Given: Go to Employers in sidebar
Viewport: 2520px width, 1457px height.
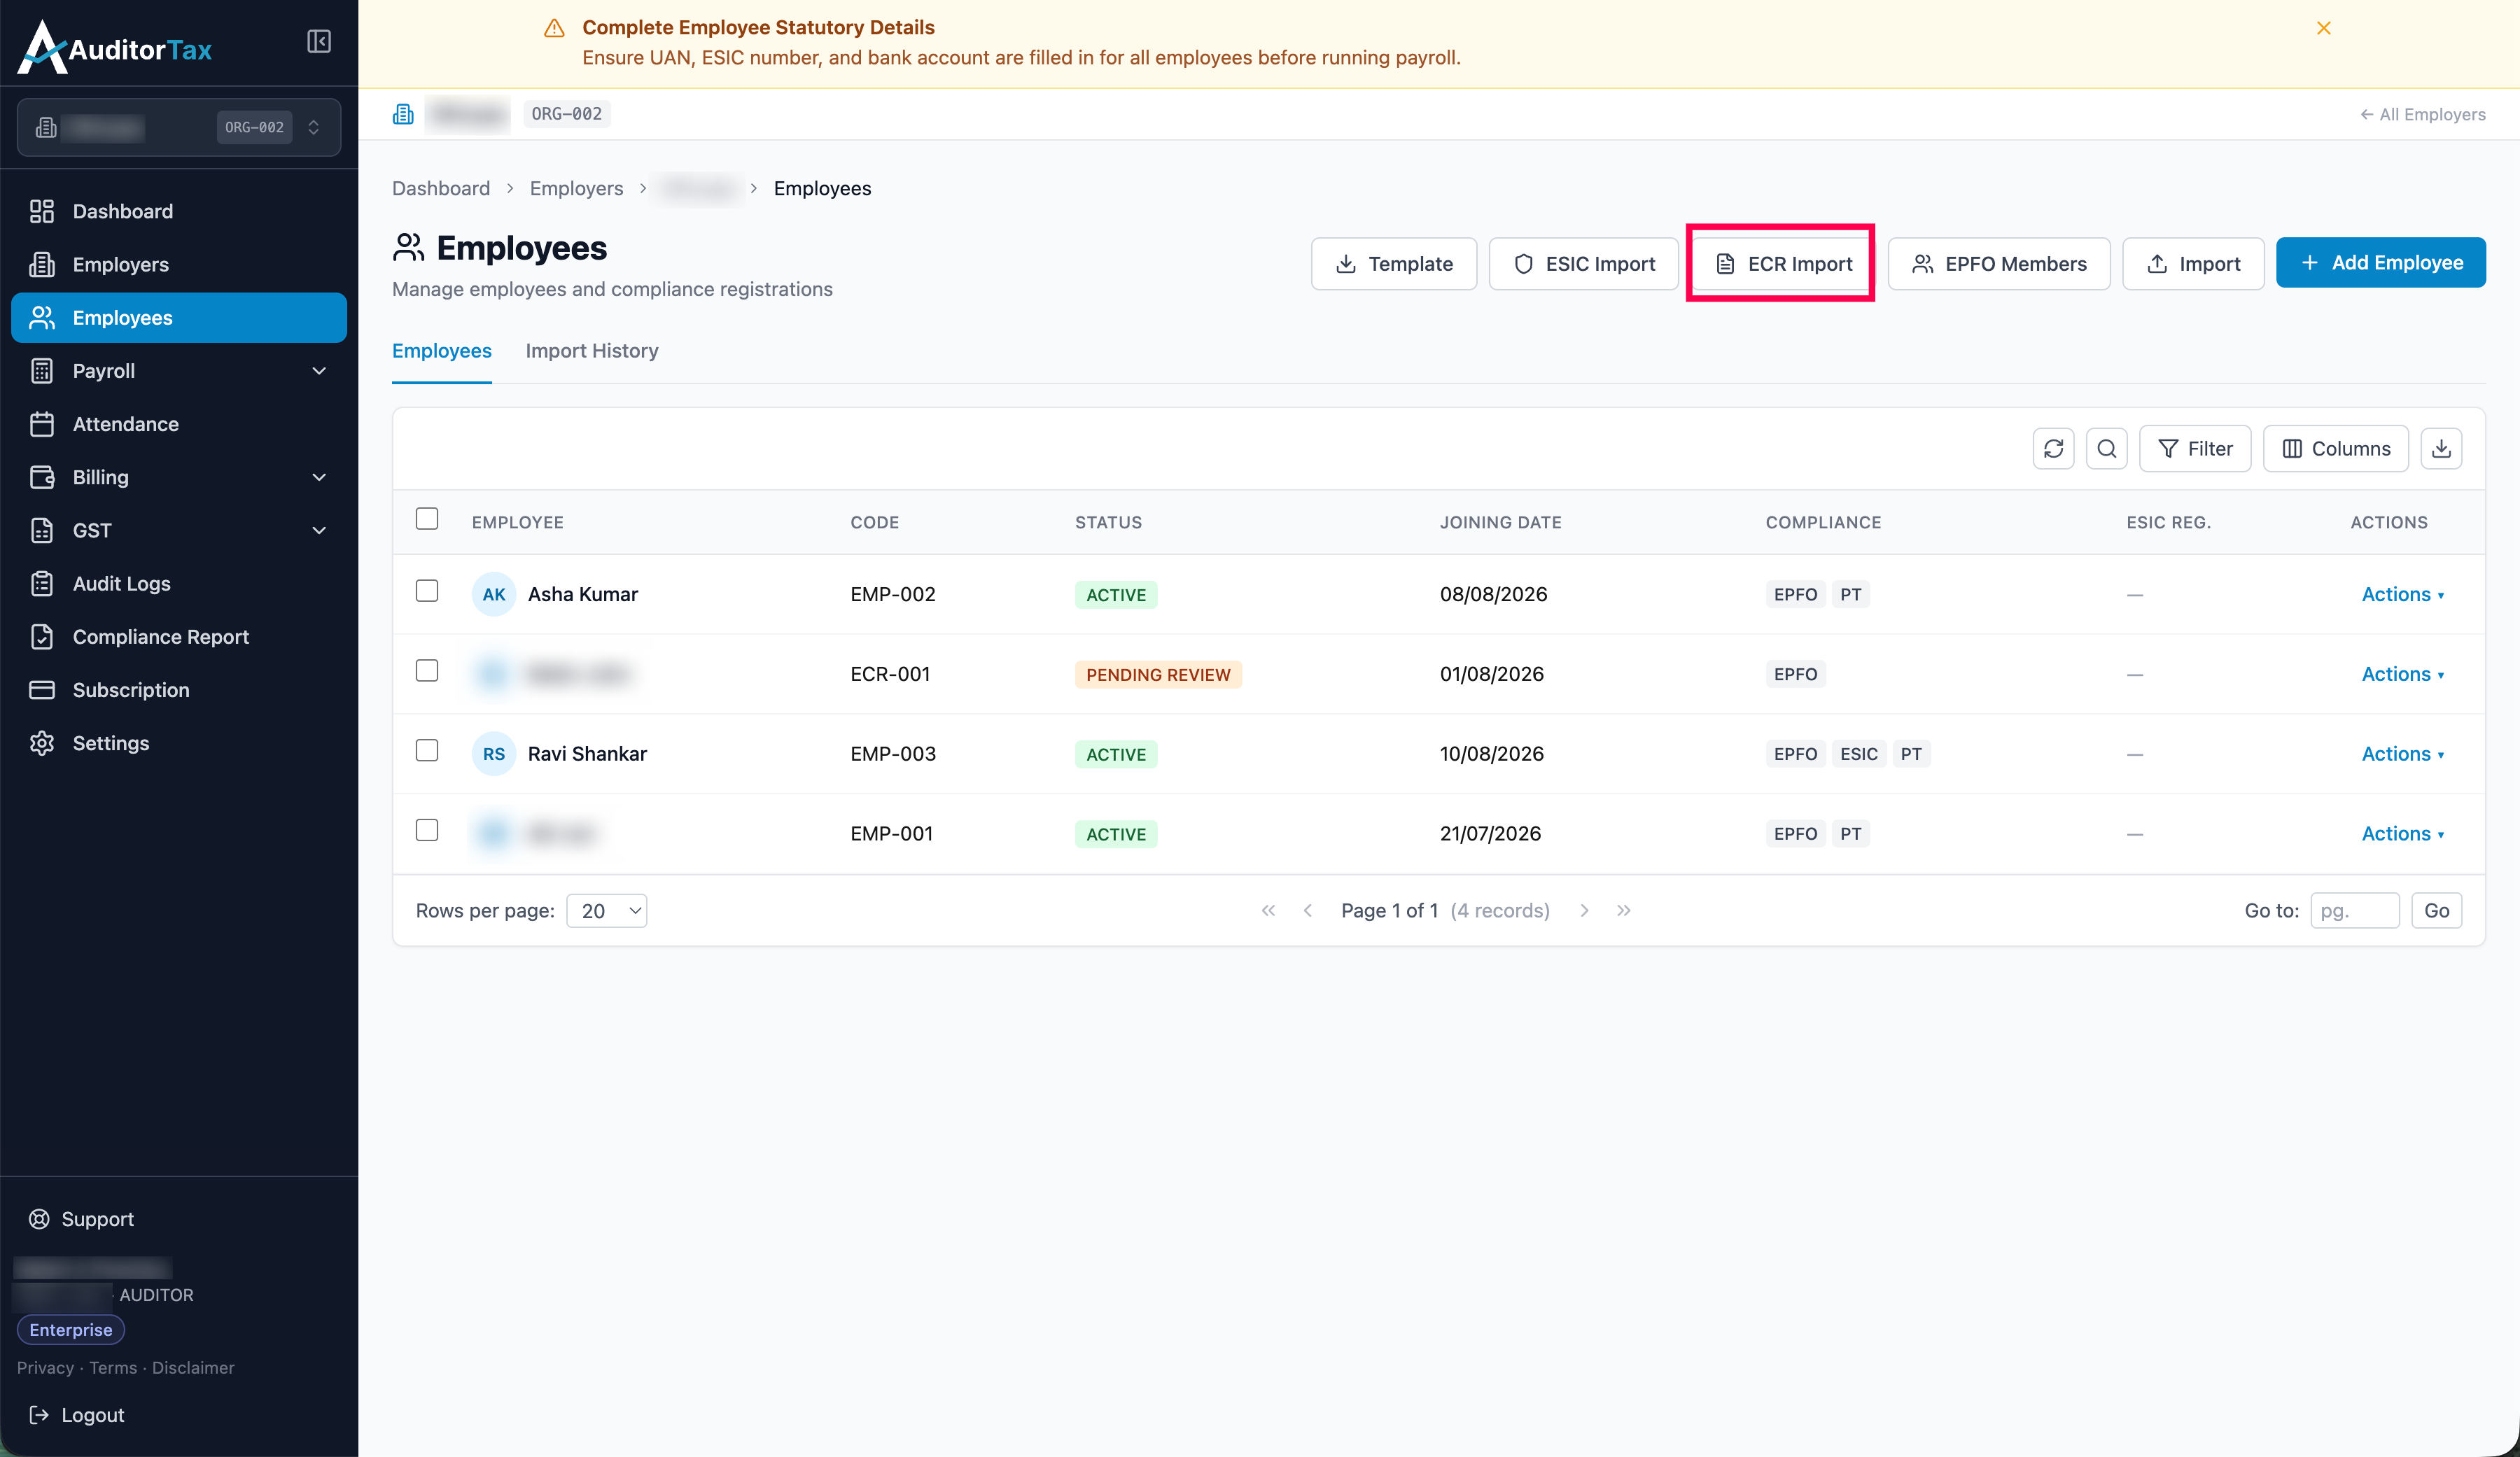Looking at the screenshot, I should tap(179, 264).
